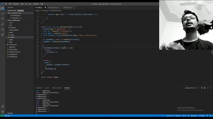
Task: Open .eslintrc.json in the file tree
Action: (13, 45)
